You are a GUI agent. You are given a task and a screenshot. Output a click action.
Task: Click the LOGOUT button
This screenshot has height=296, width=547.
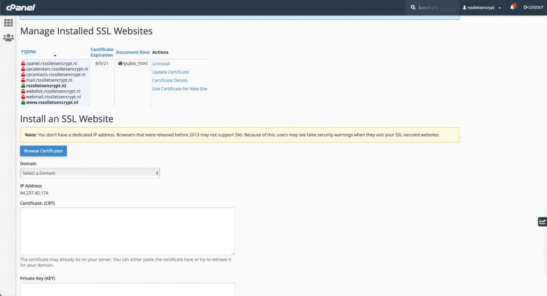534,7
